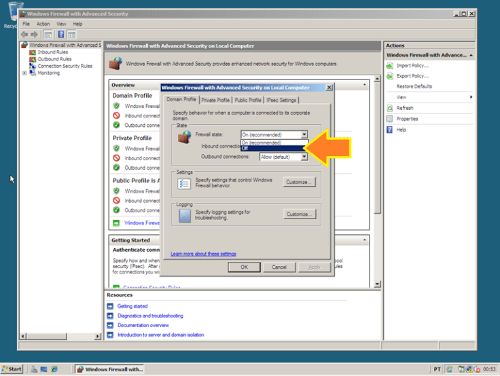Switch to the Private Profile tab
This screenshot has height=376, width=500.
pos(215,100)
